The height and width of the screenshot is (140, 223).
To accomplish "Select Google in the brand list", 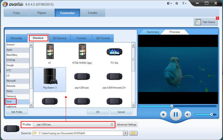I will click(x=17, y=65).
